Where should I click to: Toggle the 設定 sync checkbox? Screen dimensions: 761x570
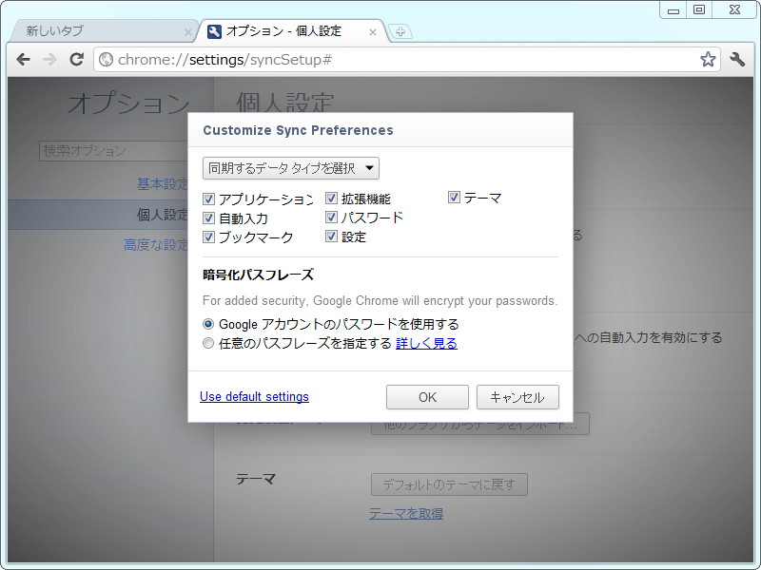(x=331, y=236)
